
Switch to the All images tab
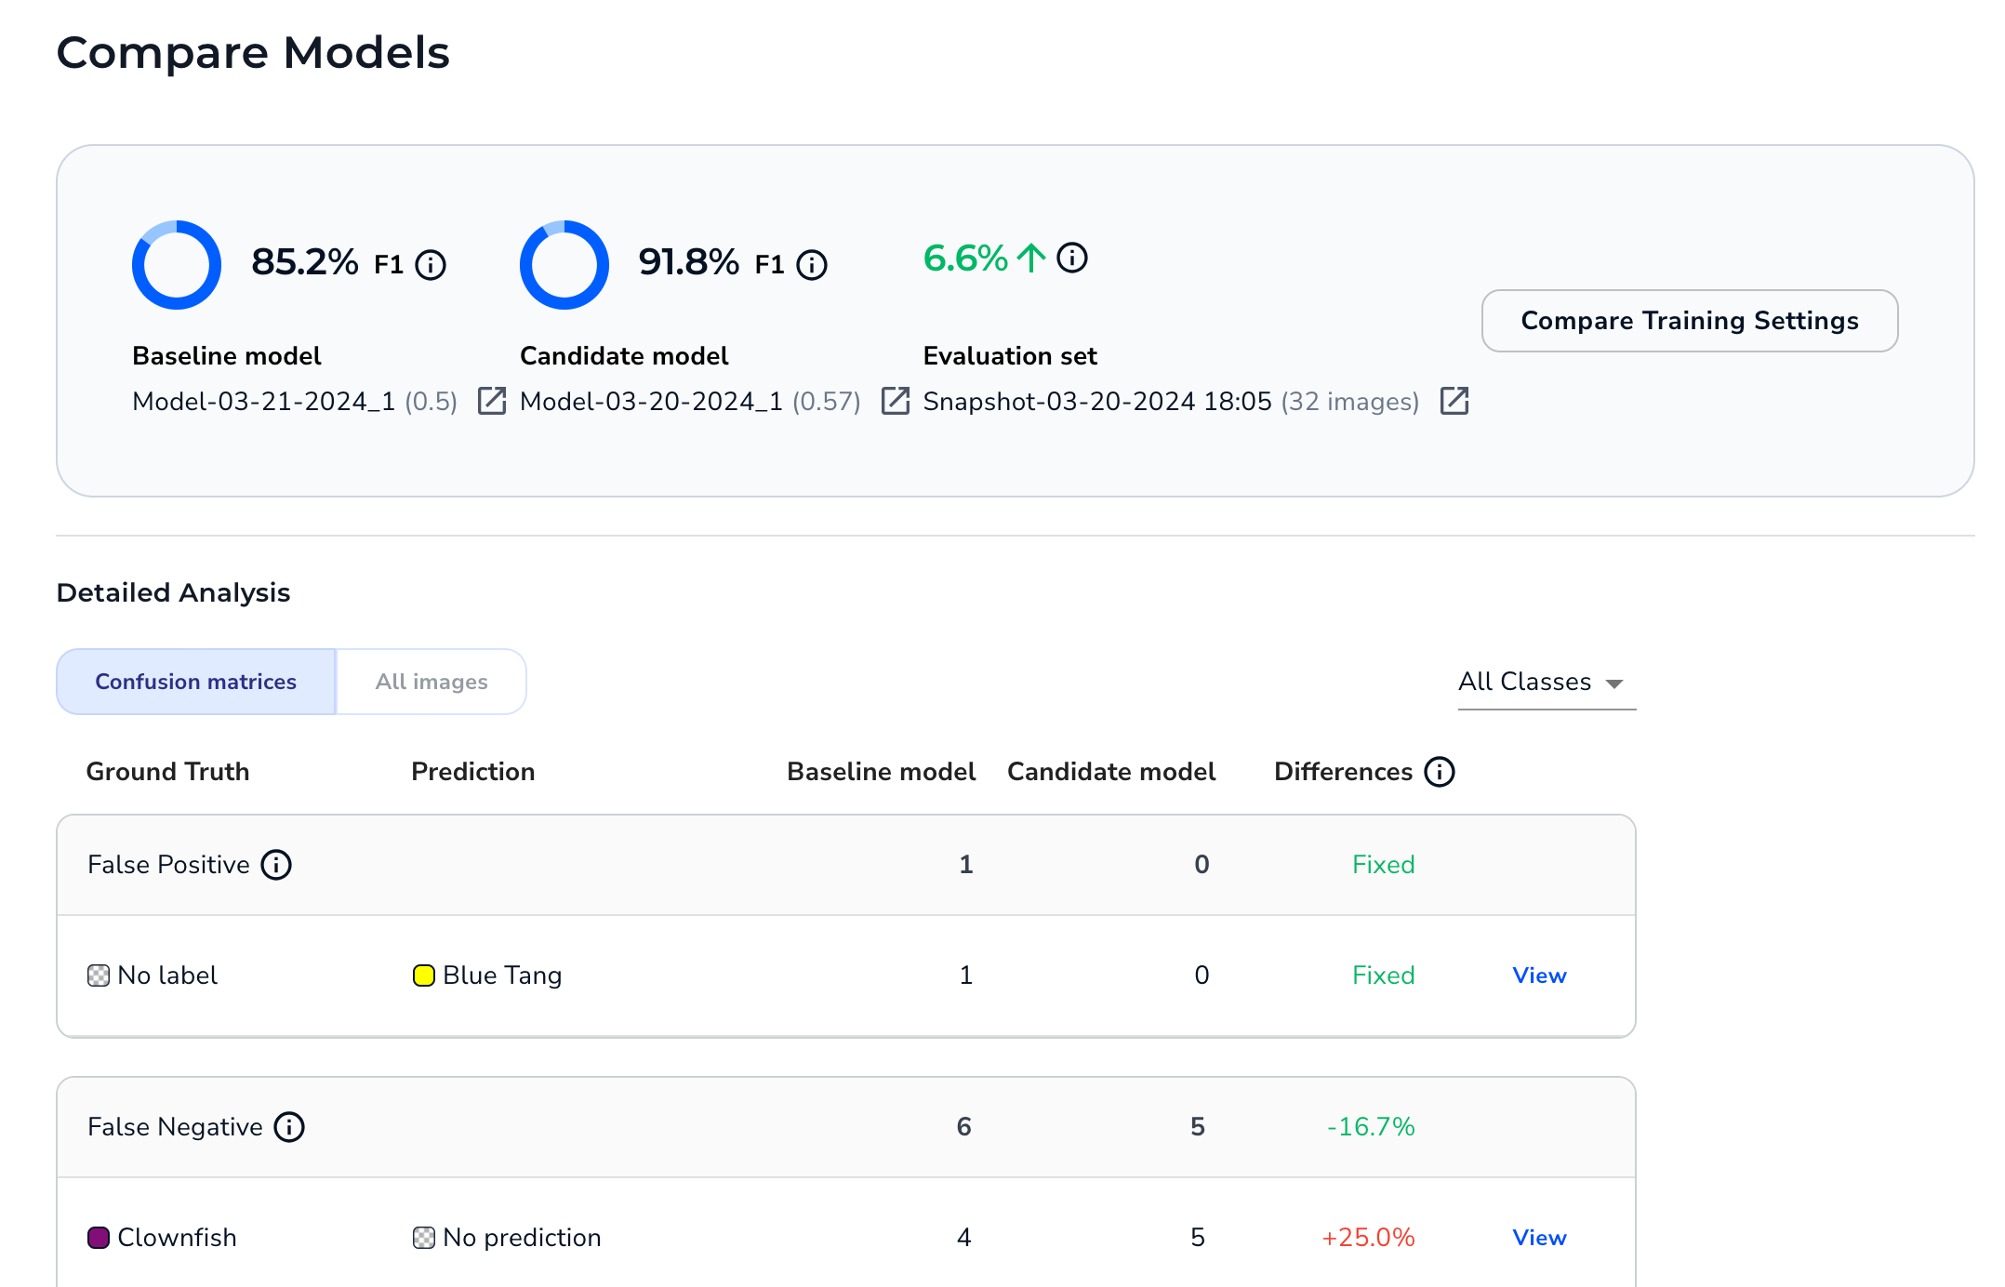432,682
